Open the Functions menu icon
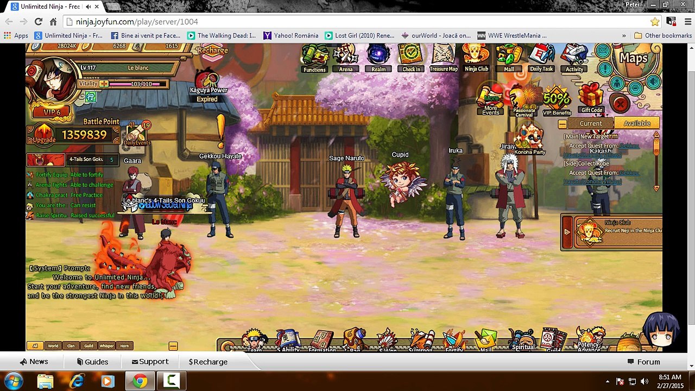Viewport: 695px width, 391px height. tap(315, 58)
